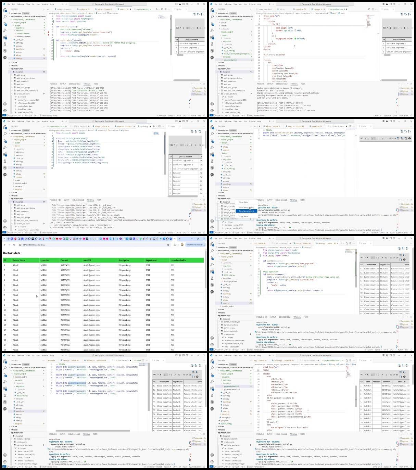The width and height of the screenshot is (416, 470).
Task: Open Accounts icon in paymentsdata.html window
Action: (x=212, y=455)
